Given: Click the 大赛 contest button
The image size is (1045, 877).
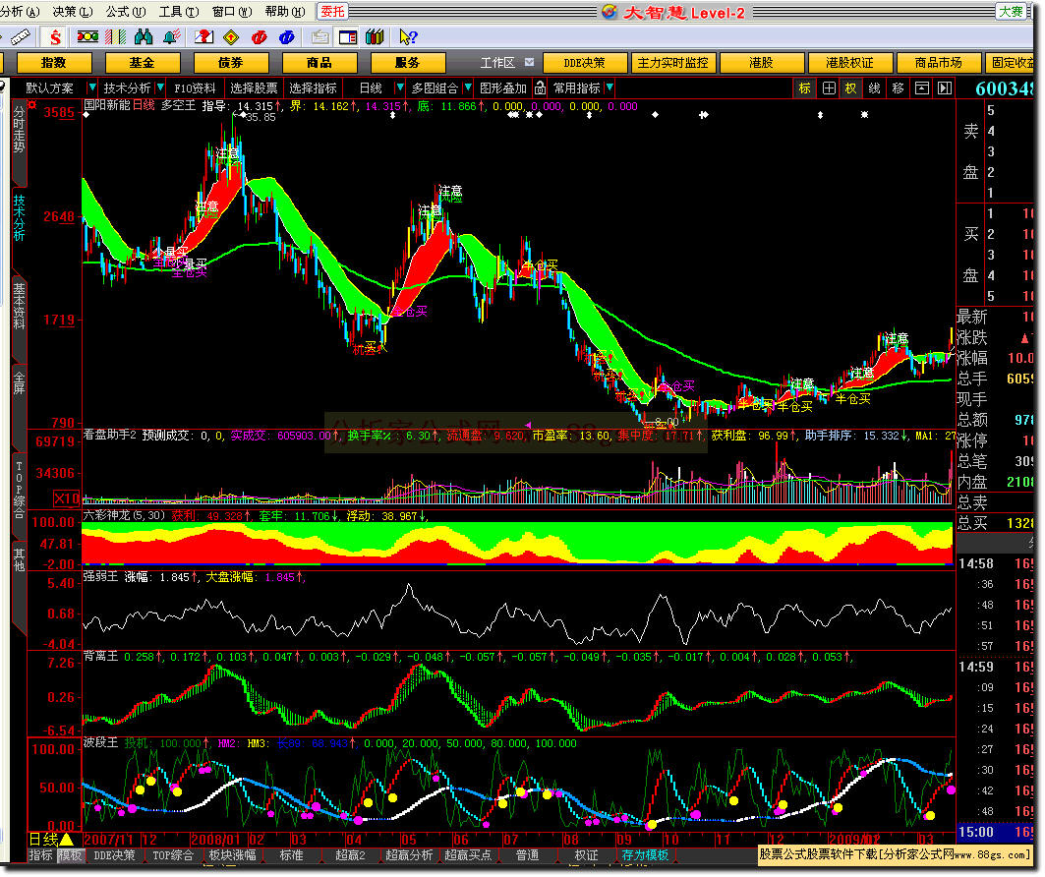Looking at the screenshot, I should pos(1011,12).
